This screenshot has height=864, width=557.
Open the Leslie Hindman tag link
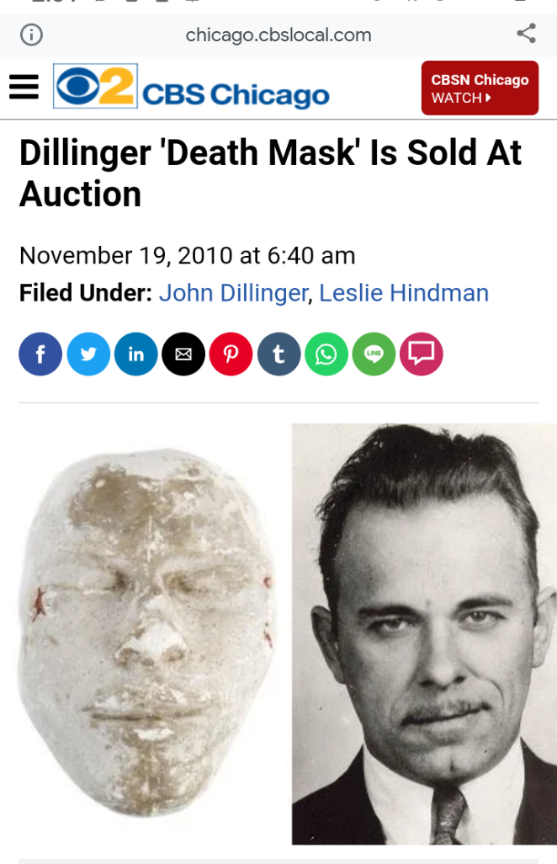tap(404, 292)
